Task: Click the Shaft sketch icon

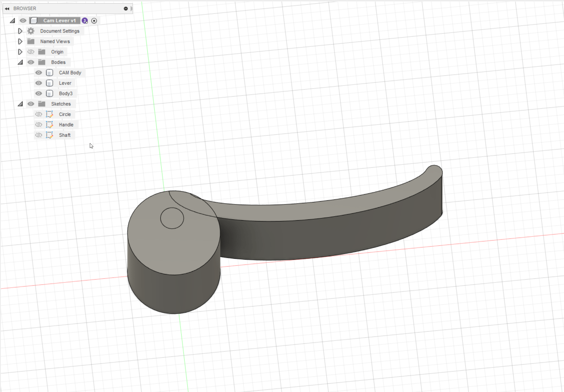Action: 50,135
